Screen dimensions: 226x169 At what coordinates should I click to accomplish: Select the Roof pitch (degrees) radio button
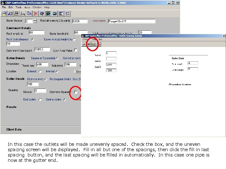point(33,39)
